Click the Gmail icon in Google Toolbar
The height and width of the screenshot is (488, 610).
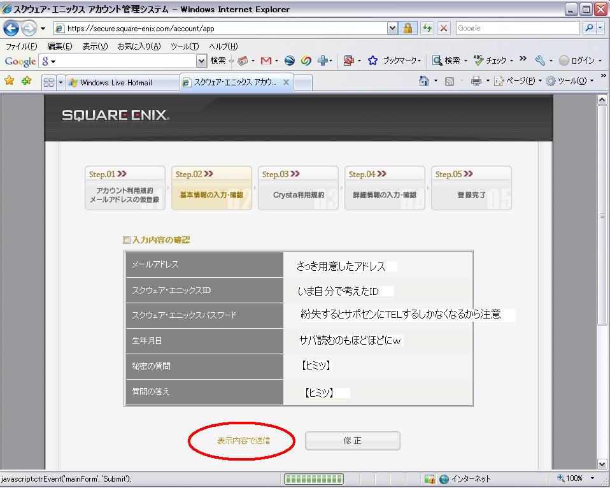pyautogui.click(x=266, y=61)
